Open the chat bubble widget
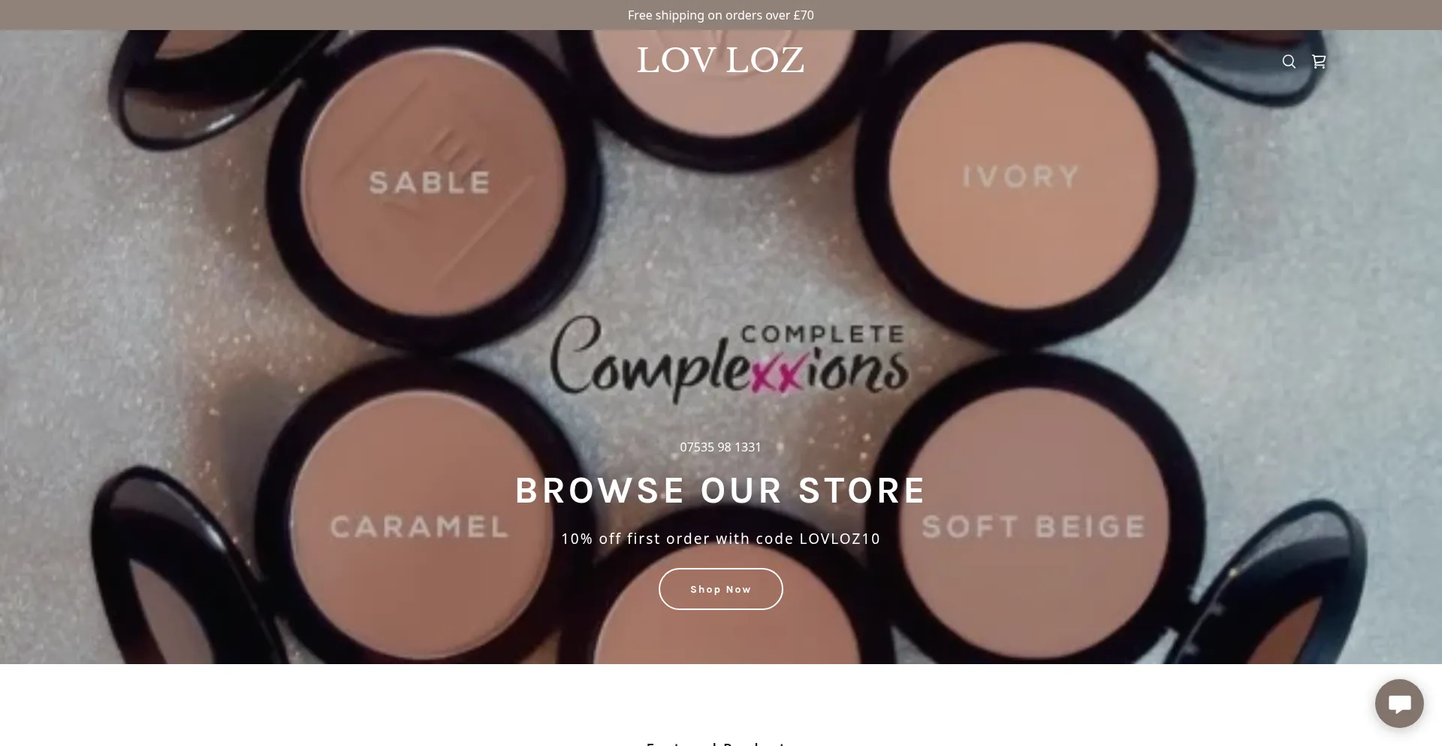1442x746 pixels. 1399,704
